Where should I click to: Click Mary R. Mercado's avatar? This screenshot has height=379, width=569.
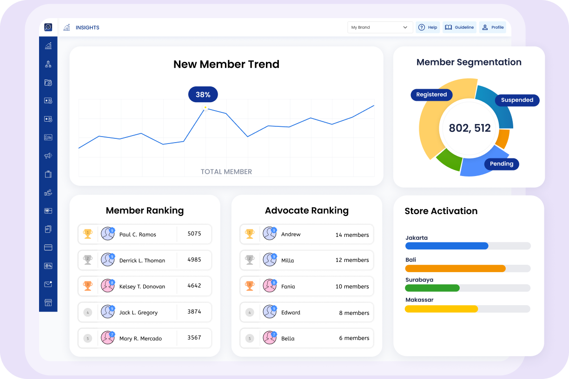click(x=108, y=338)
